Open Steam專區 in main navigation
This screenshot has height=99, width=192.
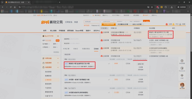[x=79, y=31]
